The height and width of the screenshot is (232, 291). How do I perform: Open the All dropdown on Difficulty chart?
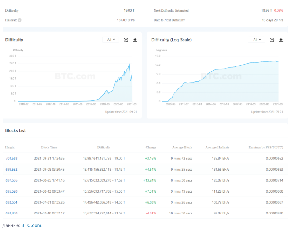tap(111, 39)
